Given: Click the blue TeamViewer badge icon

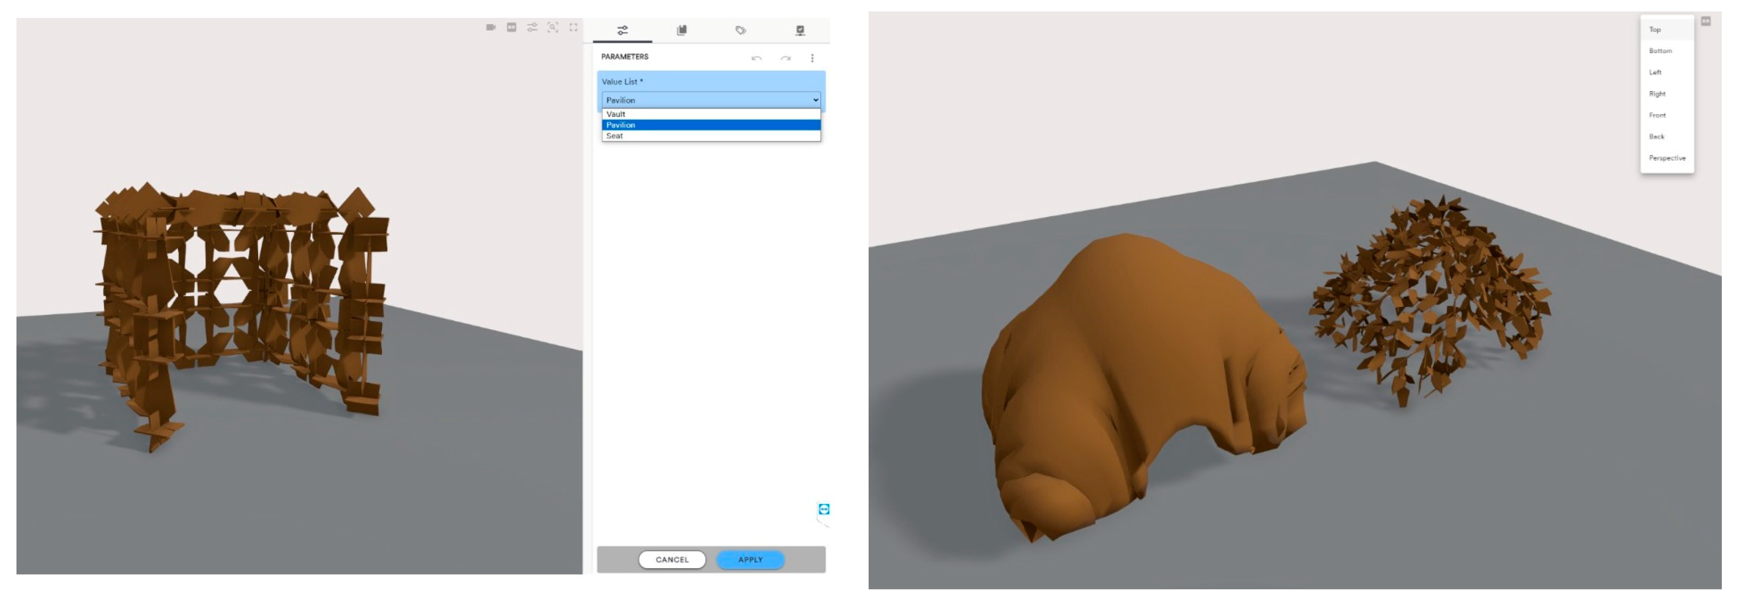Looking at the screenshot, I should point(823,509).
